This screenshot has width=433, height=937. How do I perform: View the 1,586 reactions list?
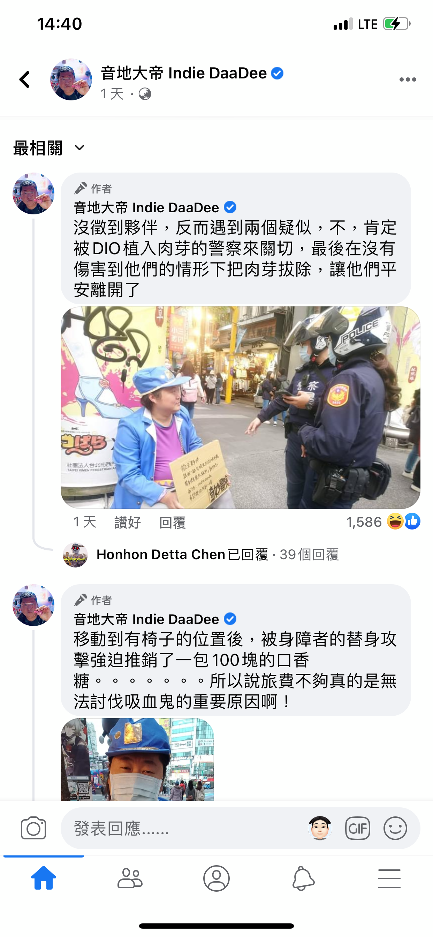coord(383,521)
